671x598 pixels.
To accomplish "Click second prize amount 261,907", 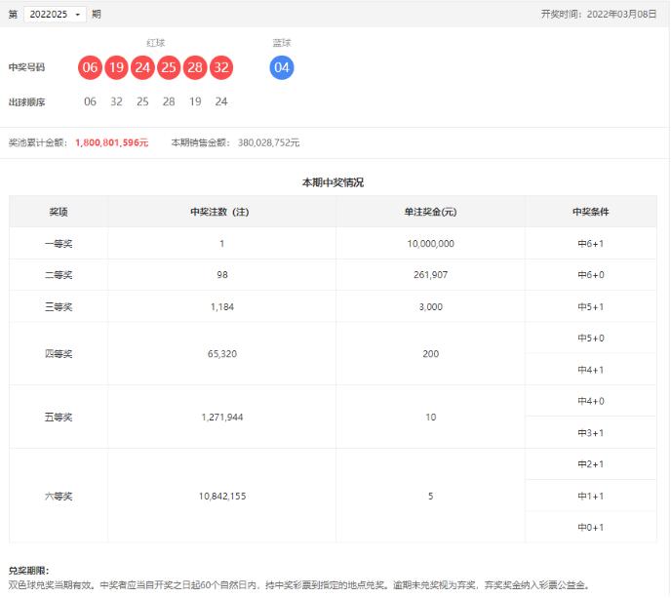I will tap(430, 275).
